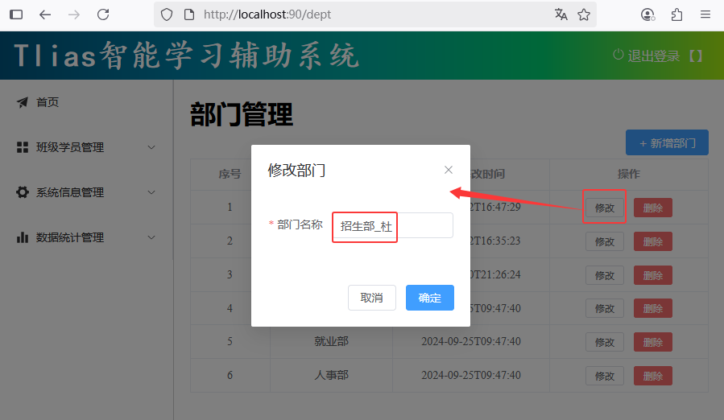Viewport: 724px width, 420px height.
Task: Expand the 数据统计管理 submenu arrow
Action: pyautogui.click(x=151, y=237)
